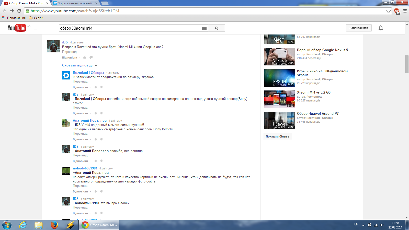The image size is (409, 230).
Task: Open YouTube notifications bell
Action: tap(381, 28)
